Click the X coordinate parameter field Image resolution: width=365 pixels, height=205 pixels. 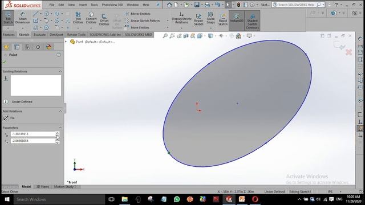[x=33, y=134]
